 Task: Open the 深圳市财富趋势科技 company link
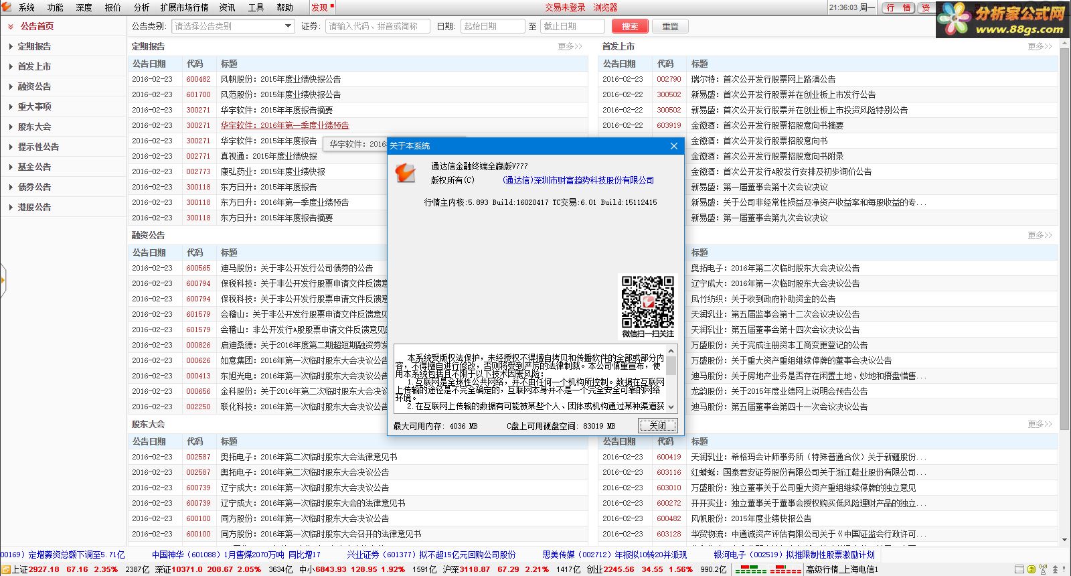tap(578, 180)
